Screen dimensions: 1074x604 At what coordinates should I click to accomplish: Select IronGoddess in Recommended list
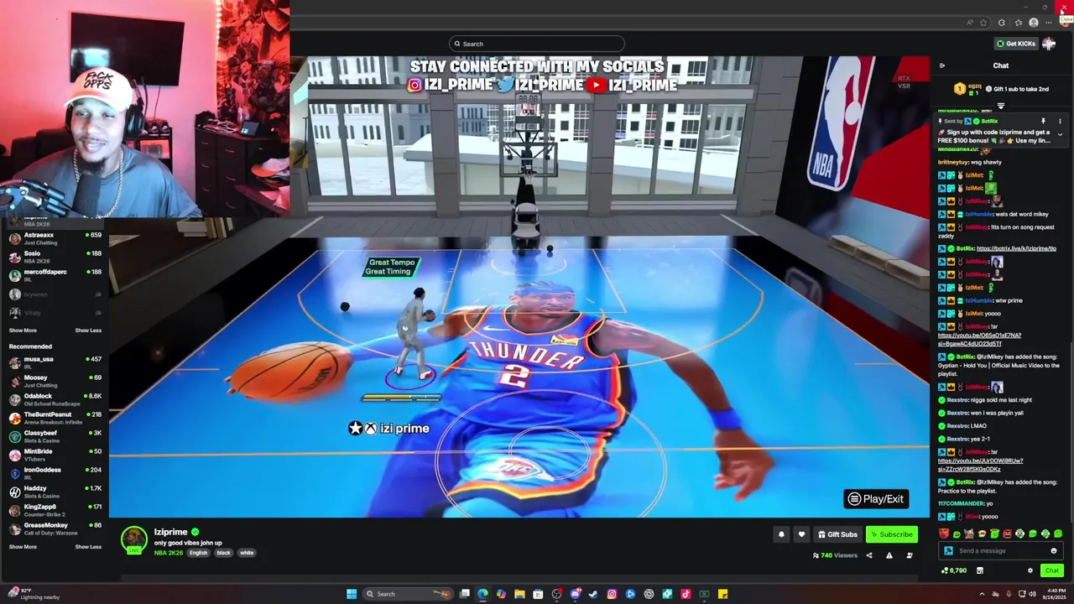coord(55,473)
